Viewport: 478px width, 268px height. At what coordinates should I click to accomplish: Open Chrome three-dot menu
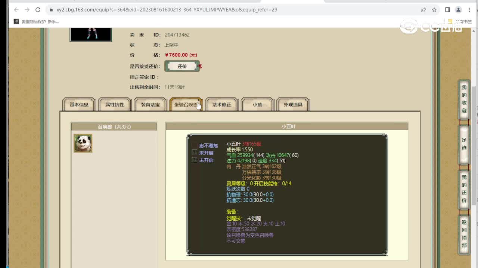469,10
